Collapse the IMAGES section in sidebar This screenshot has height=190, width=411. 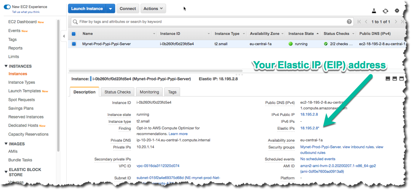(6, 144)
